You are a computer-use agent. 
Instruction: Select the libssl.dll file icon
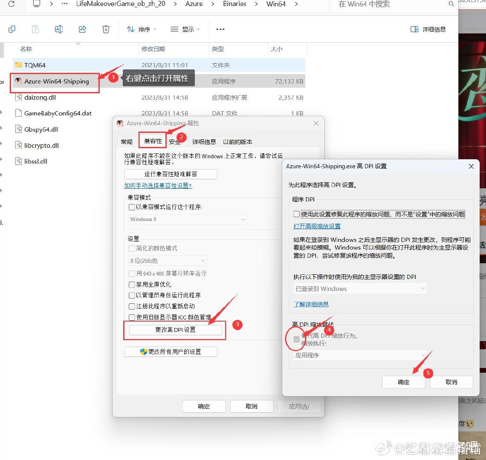click(19, 161)
